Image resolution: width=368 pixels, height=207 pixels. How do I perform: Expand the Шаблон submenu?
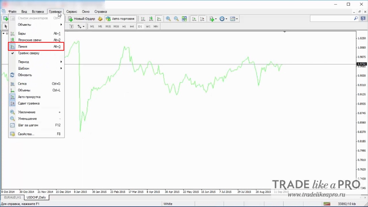click(x=36, y=69)
